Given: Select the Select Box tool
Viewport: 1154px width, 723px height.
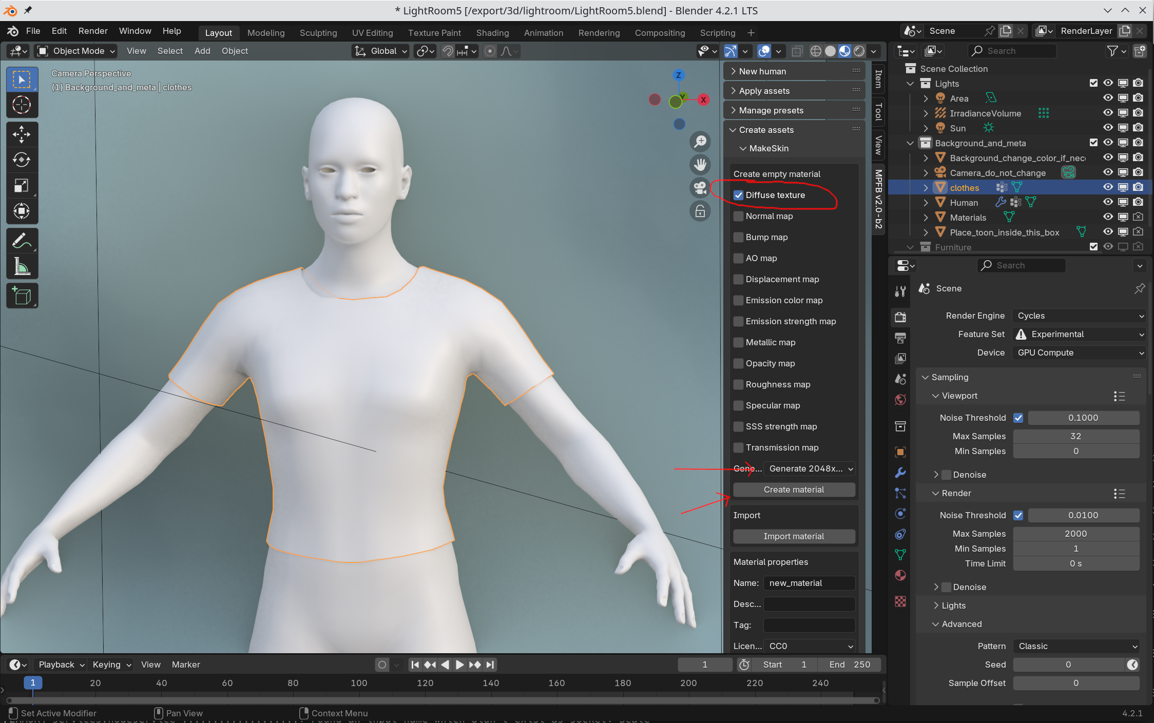Looking at the screenshot, I should point(22,80).
